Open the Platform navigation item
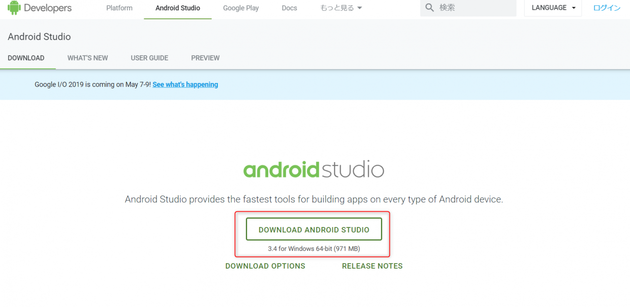Image resolution: width=630 pixels, height=307 pixels. click(119, 8)
